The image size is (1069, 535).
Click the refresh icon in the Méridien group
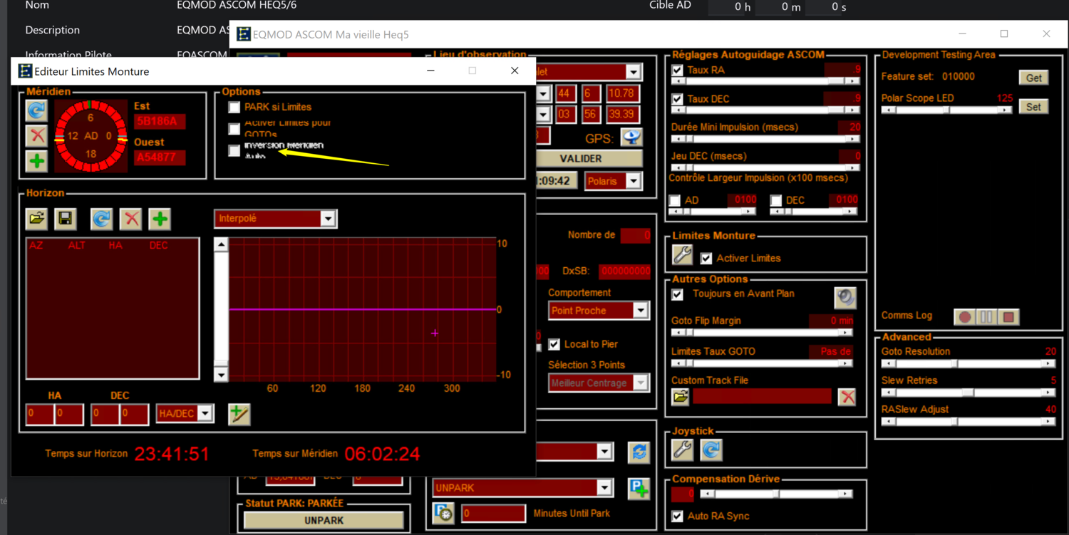click(37, 110)
